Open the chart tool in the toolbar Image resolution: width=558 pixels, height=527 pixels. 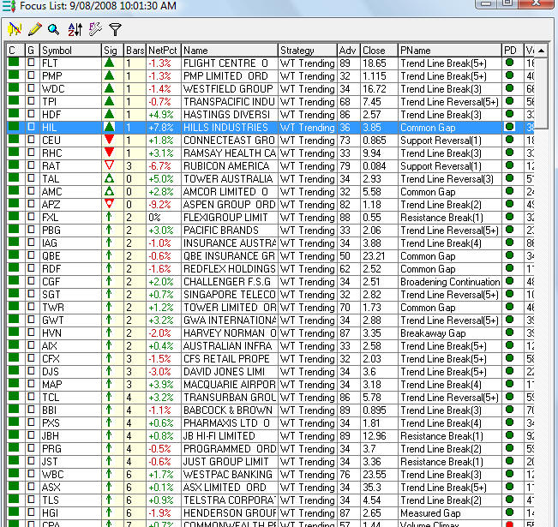click(15, 29)
